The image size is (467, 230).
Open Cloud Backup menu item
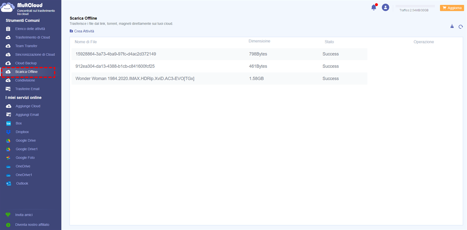(26, 63)
